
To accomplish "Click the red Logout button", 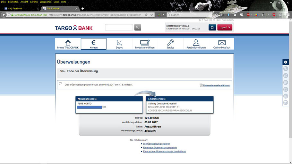I will (225, 27).
